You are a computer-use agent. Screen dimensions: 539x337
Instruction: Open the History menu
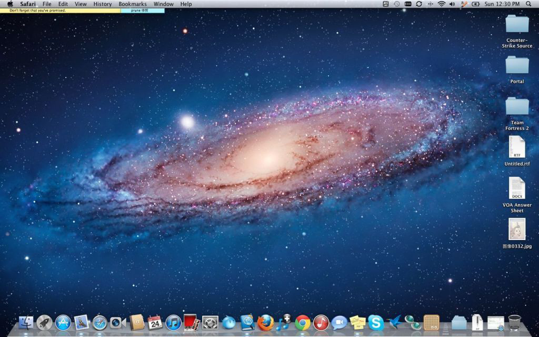pos(102,4)
